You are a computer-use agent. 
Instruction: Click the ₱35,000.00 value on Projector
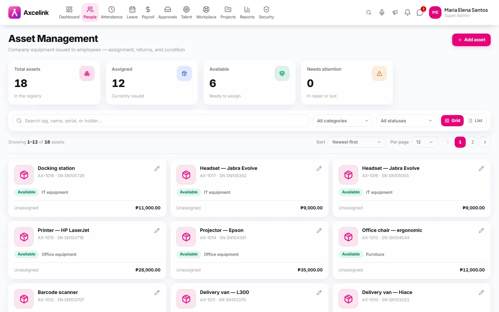(310, 270)
